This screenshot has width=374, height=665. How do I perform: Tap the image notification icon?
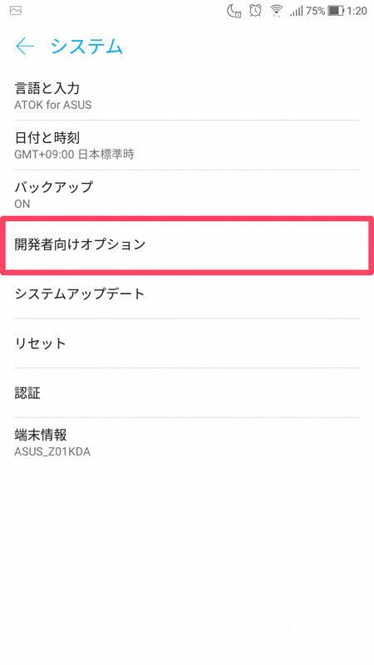tap(16, 11)
